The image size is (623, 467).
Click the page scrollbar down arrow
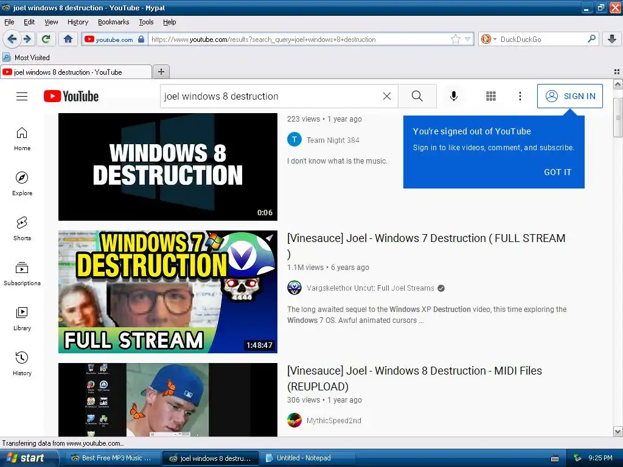(x=618, y=431)
